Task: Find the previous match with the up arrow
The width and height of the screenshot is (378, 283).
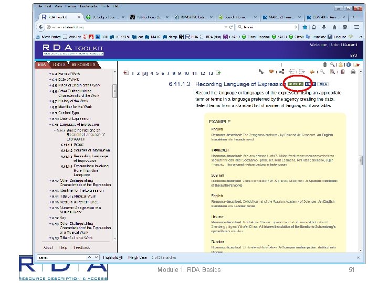Action: point(89,257)
